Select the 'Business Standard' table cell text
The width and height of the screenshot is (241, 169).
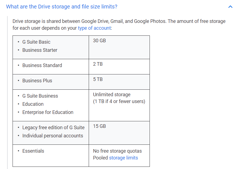(x=42, y=65)
